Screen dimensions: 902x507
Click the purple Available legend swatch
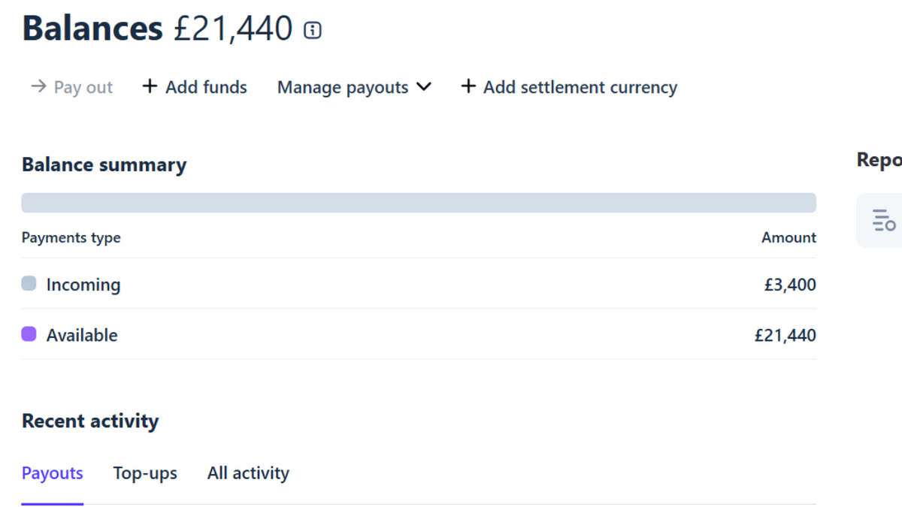[29, 334]
